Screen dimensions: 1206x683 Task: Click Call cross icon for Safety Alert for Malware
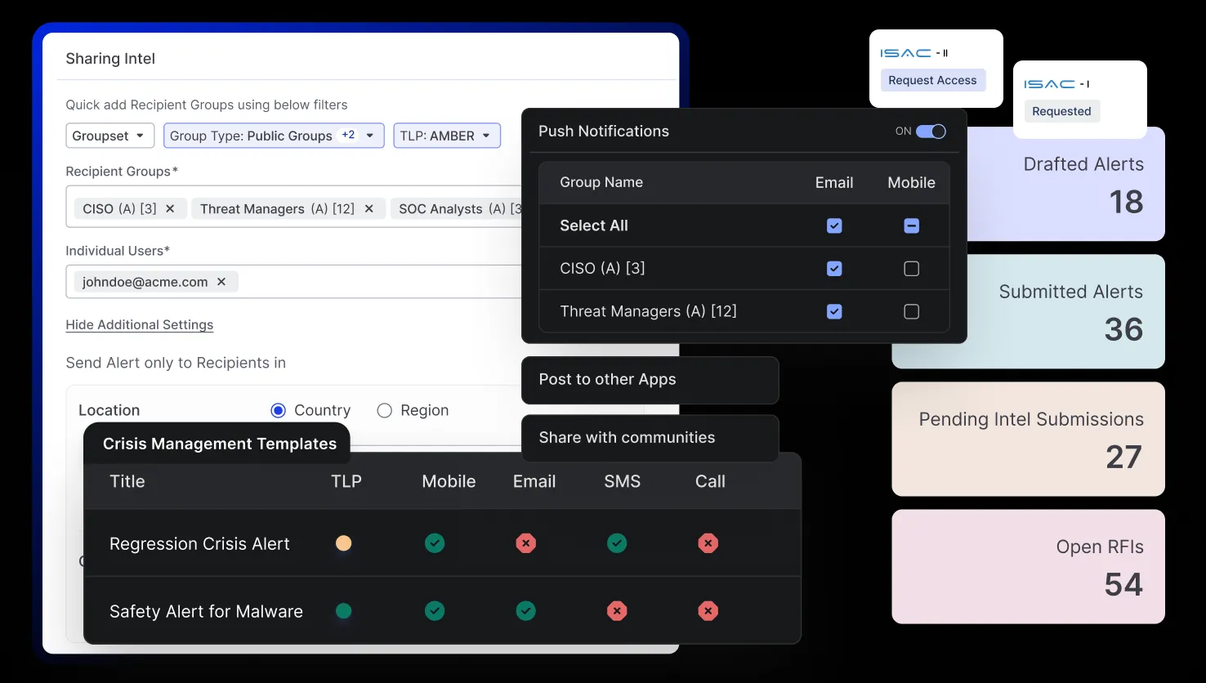coord(708,611)
